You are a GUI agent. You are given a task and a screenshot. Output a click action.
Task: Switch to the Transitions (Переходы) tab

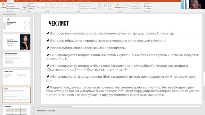[34, 1]
